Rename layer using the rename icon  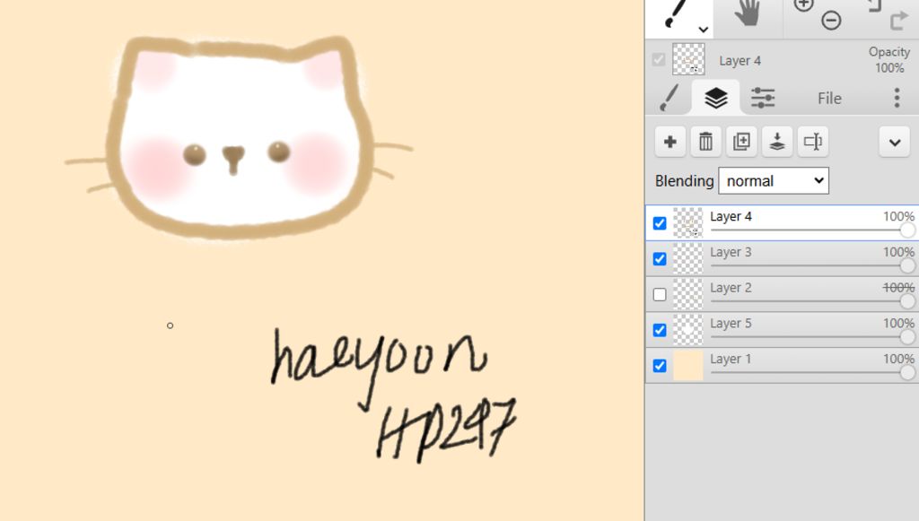813,142
